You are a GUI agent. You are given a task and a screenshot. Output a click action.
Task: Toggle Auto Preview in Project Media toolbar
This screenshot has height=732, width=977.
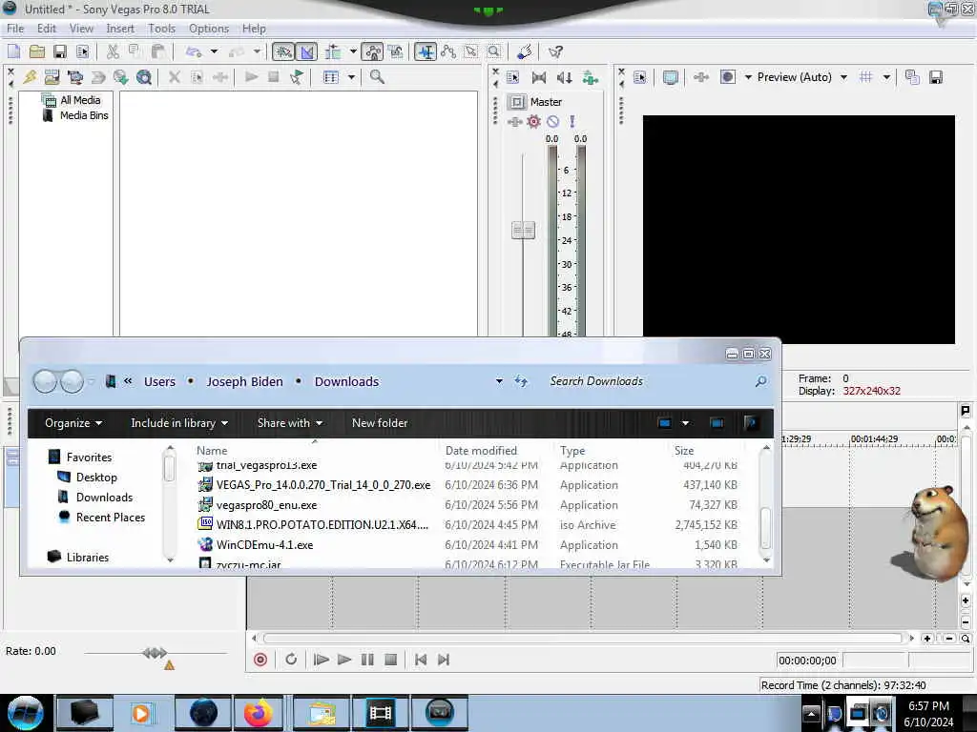tap(296, 77)
